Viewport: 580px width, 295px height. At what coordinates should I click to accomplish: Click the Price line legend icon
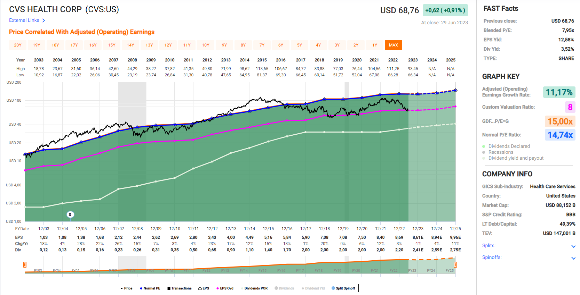122,288
